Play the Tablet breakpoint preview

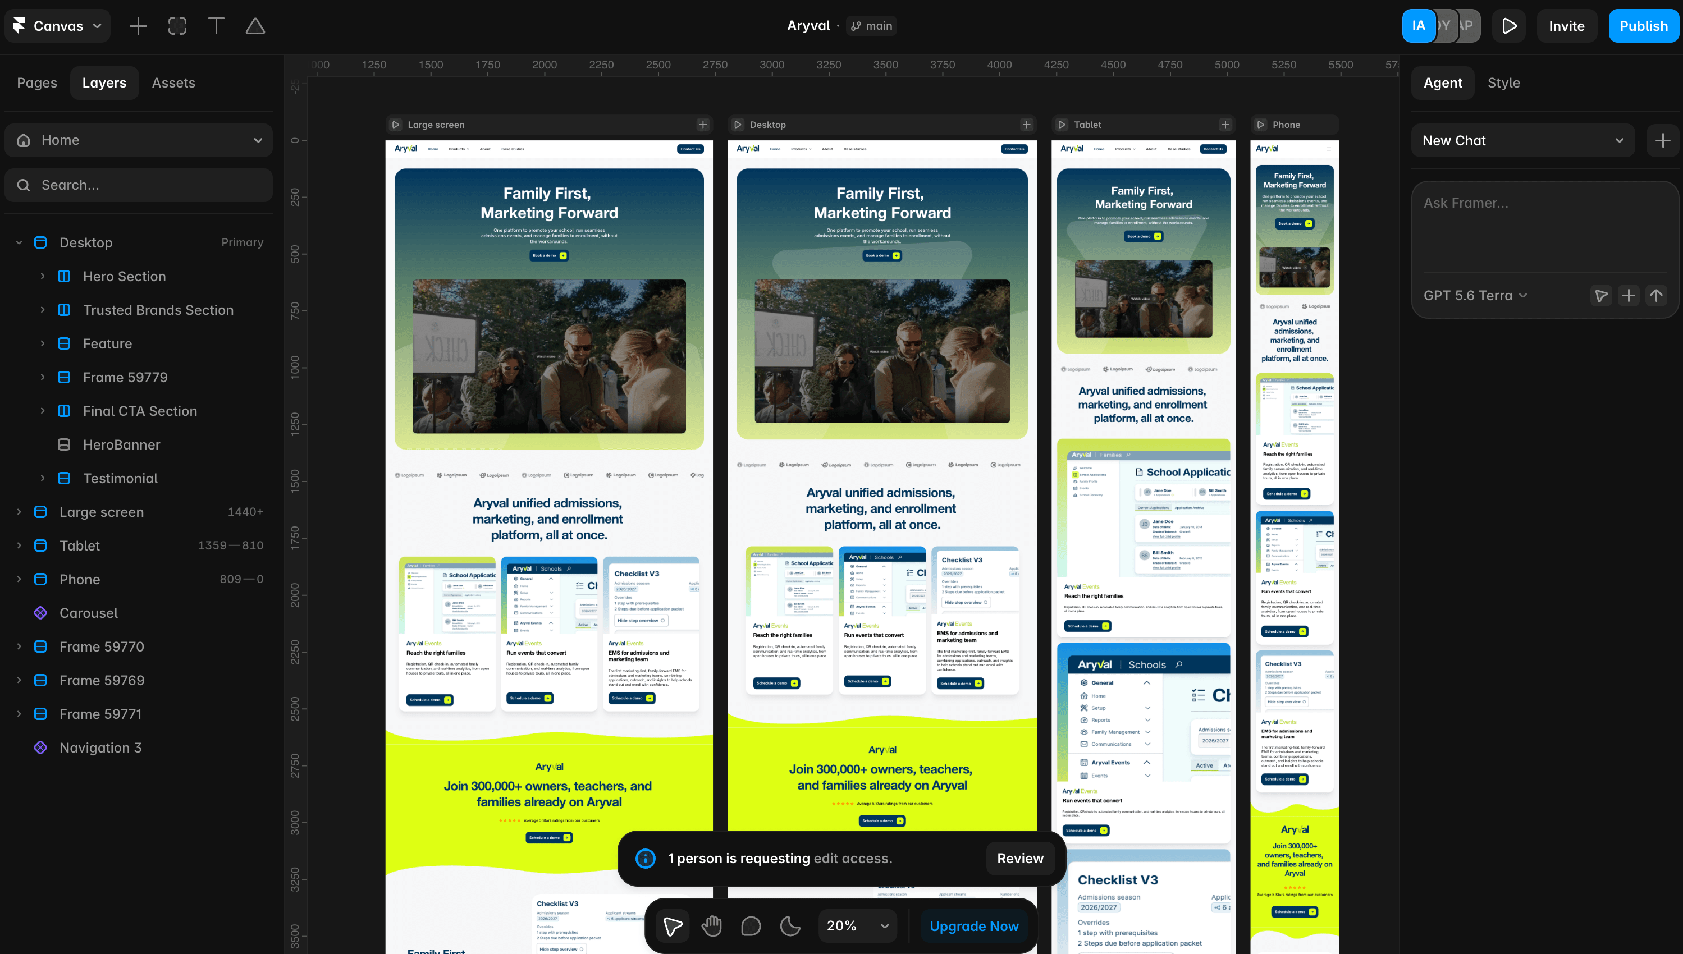pyautogui.click(x=1062, y=125)
